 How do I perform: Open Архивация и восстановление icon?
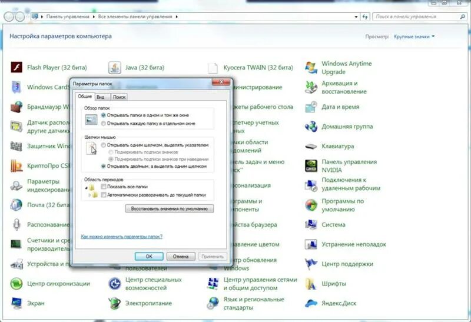pos(311,87)
